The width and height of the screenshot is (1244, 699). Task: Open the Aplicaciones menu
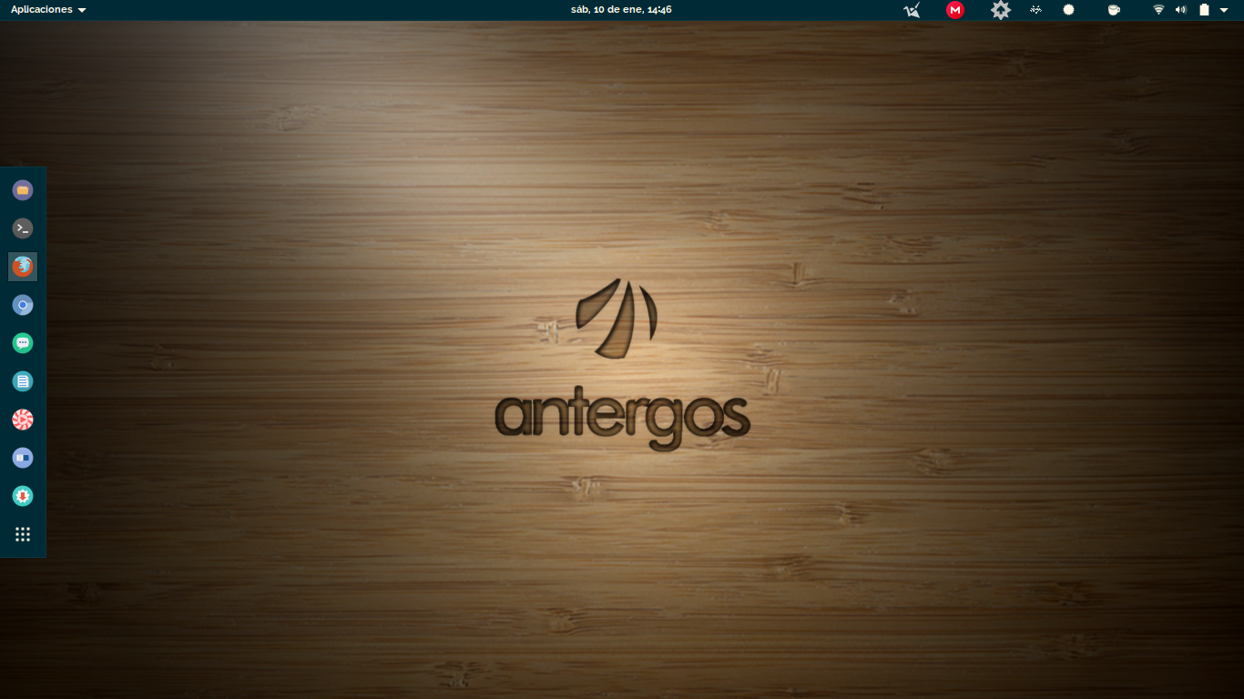48,9
